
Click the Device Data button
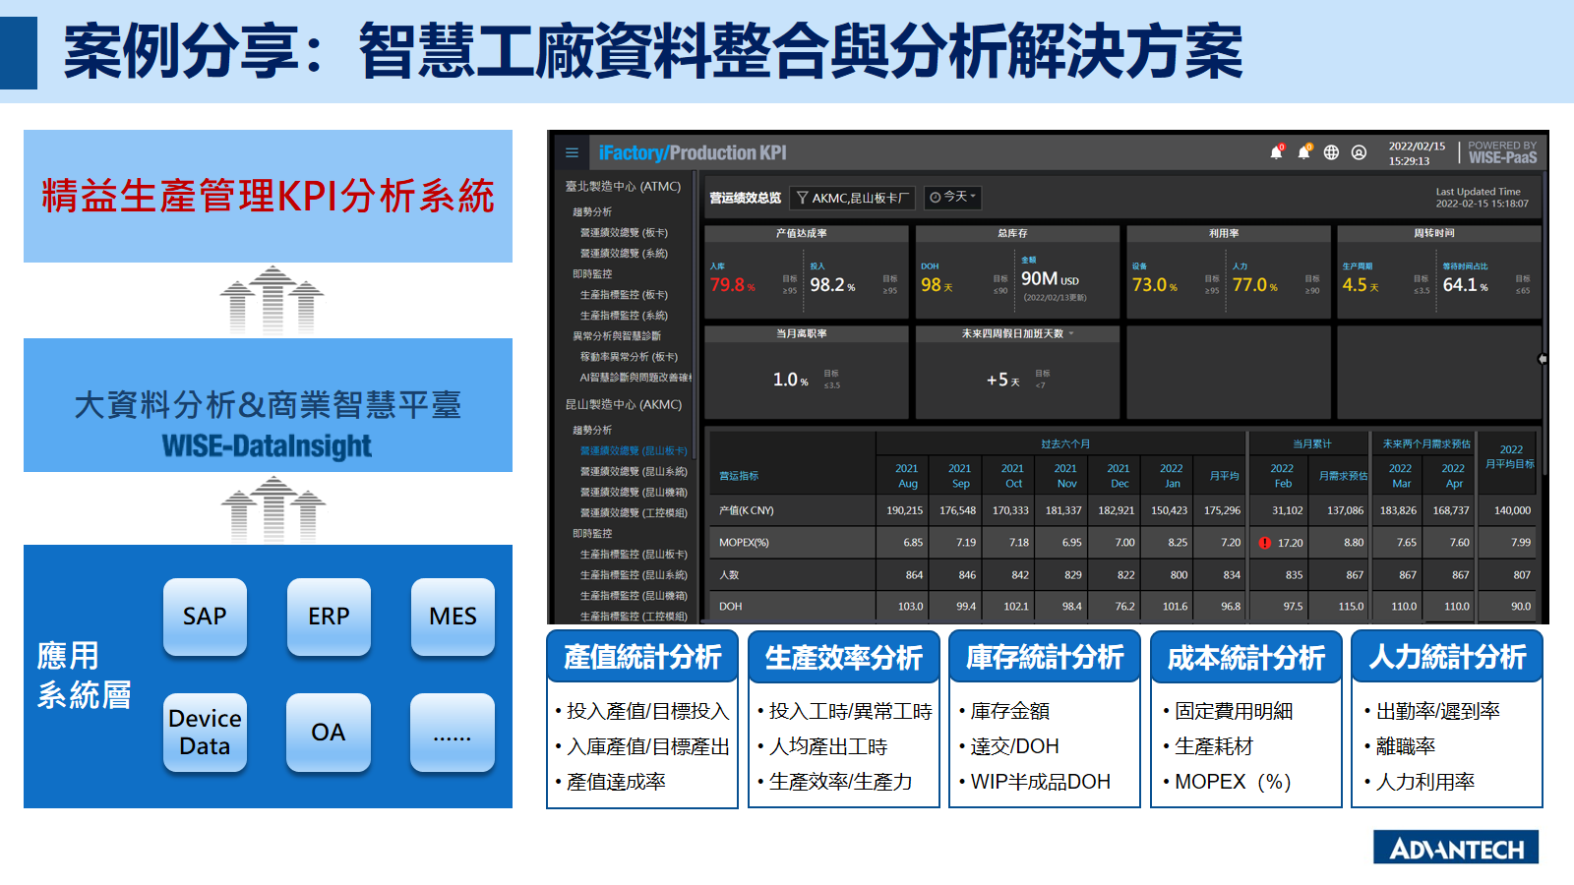[205, 733]
